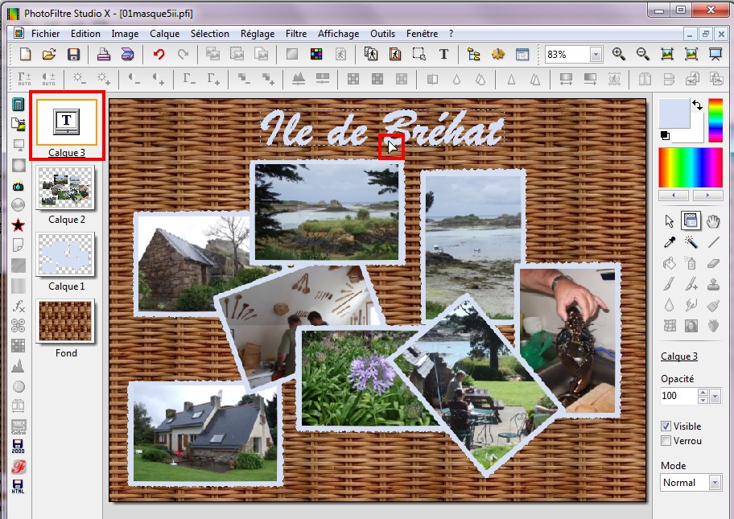Open the Calque menu

(x=164, y=34)
